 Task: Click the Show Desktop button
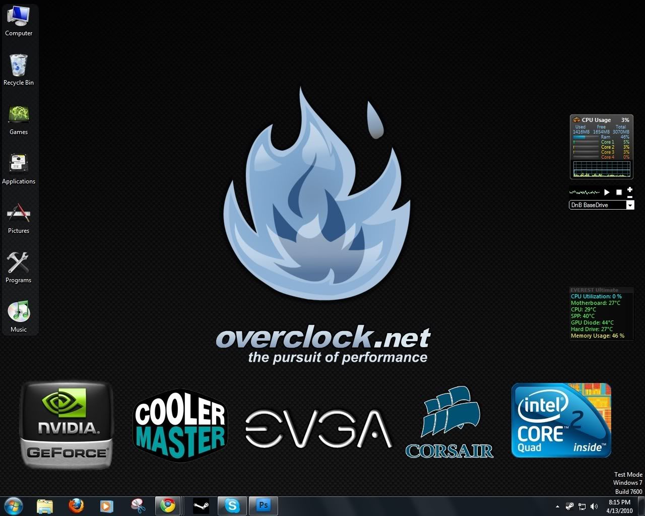point(641,506)
